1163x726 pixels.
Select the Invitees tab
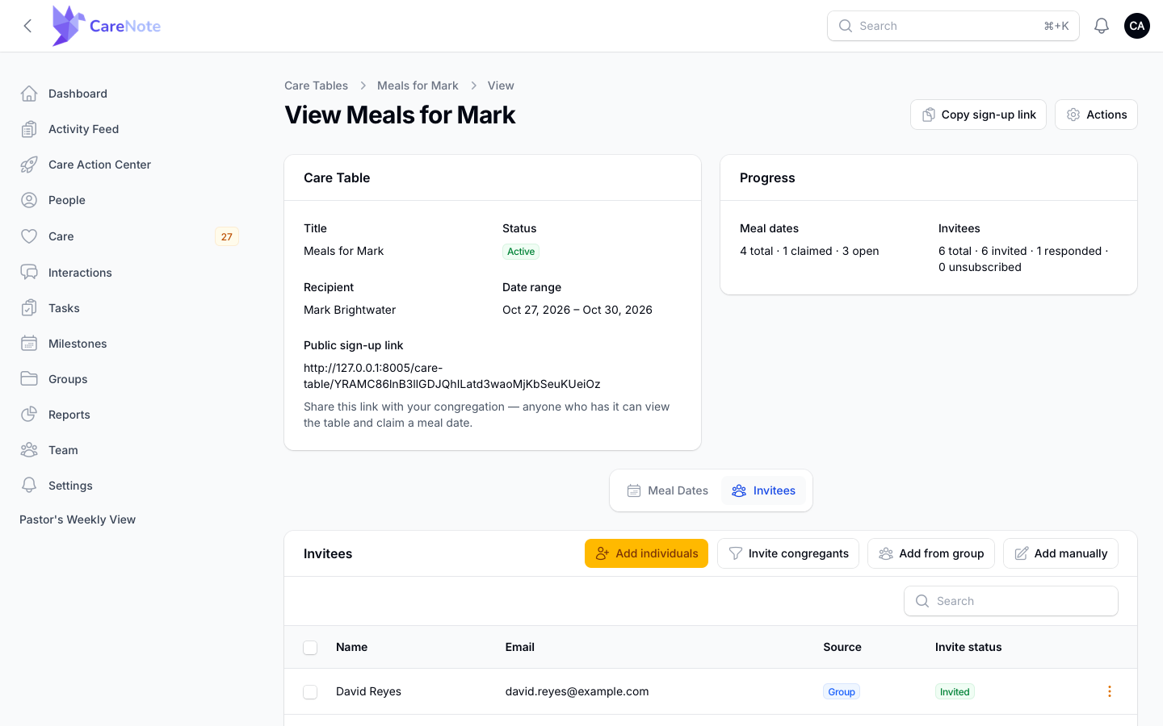(x=763, y=490)
